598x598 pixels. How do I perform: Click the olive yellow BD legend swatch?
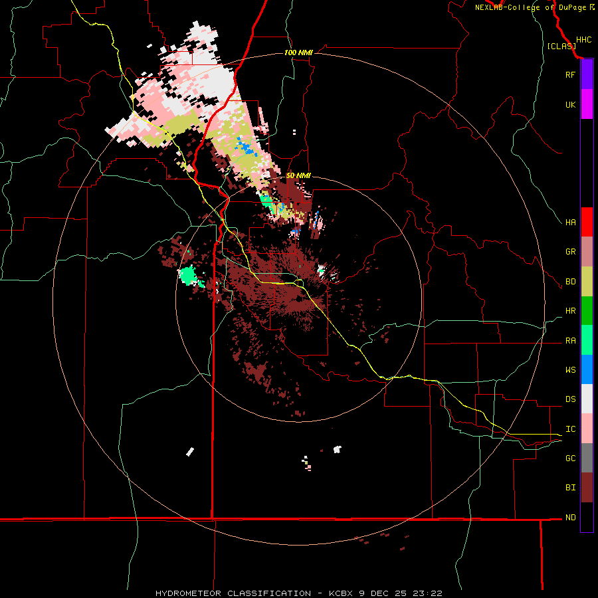587,281
